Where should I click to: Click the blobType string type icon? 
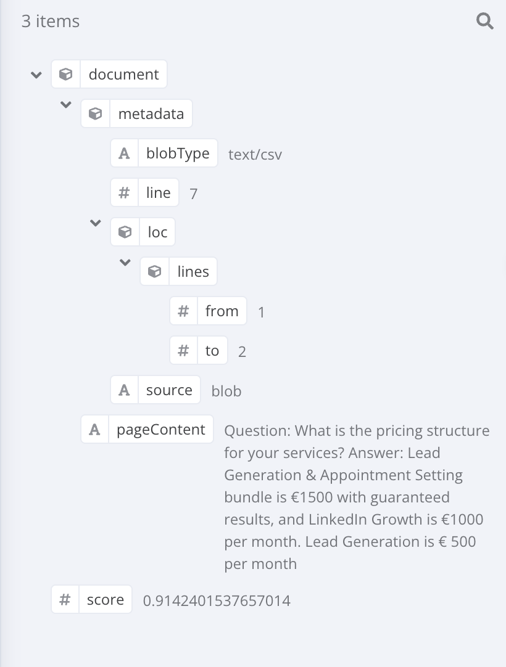coord(125,153)
